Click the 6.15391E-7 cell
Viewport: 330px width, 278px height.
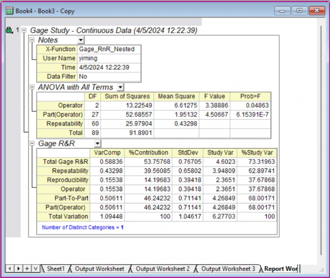point(250,115)
